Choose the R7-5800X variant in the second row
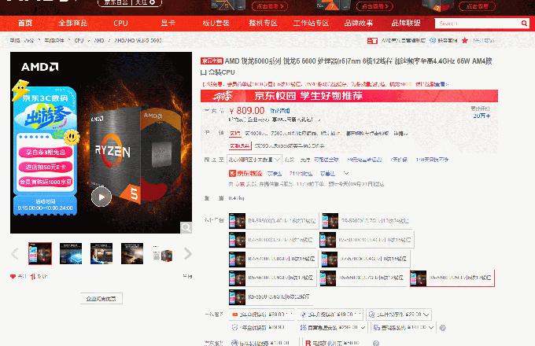 coord(272,240)
